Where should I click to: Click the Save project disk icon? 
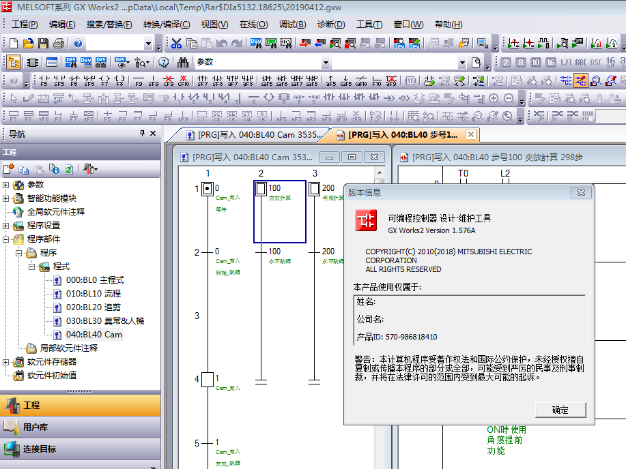click(43, 44)
